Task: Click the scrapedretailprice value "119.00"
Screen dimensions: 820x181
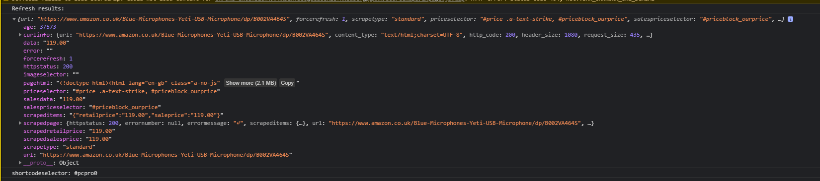Action: 102,131
